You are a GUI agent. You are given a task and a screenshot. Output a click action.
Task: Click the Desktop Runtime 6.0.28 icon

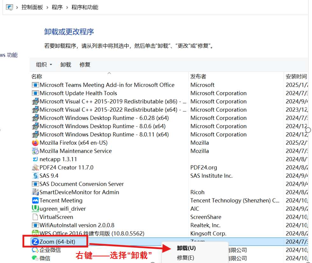[35, 118]
